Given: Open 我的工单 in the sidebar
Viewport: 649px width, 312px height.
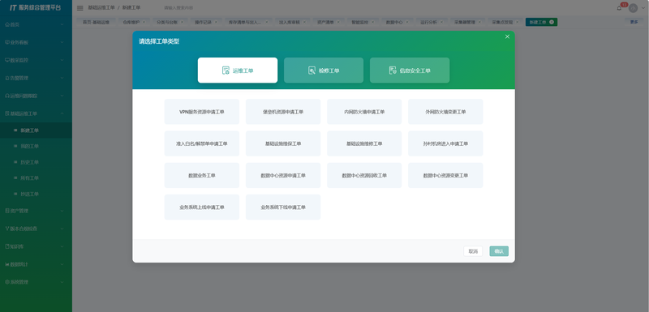Looking at the screenshot, I should [36, 147].
